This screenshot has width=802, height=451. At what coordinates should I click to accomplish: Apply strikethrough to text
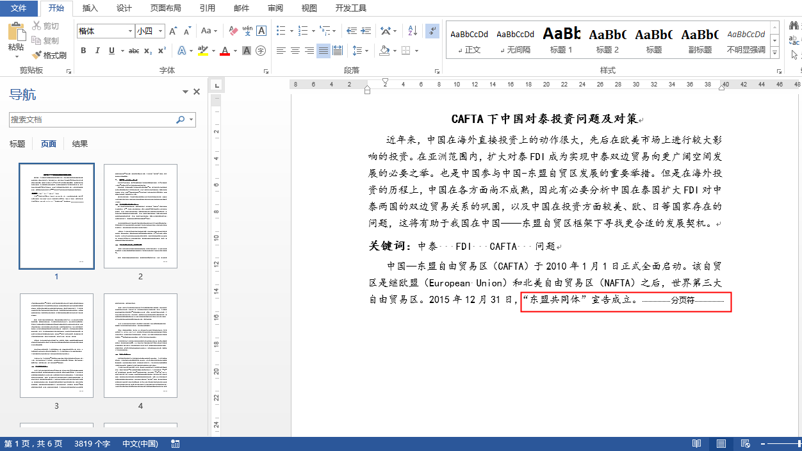click(x=135, y=49)
